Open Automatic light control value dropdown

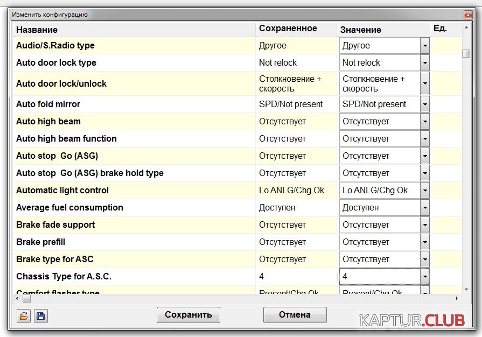point(424,191)
